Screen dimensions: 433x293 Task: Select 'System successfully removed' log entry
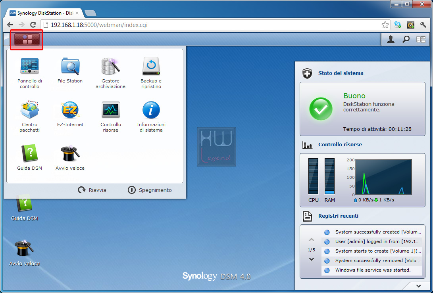tap(372, 260)
